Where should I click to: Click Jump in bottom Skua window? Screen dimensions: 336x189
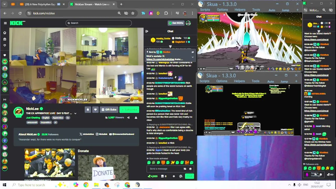(x=284, y=81)
